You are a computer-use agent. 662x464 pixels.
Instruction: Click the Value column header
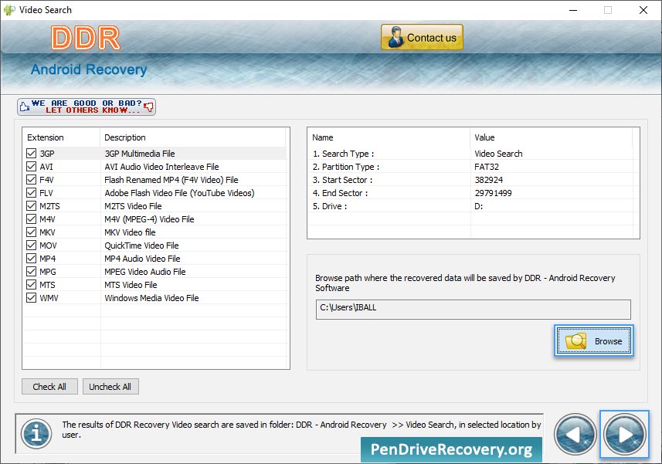pos(551,137)
